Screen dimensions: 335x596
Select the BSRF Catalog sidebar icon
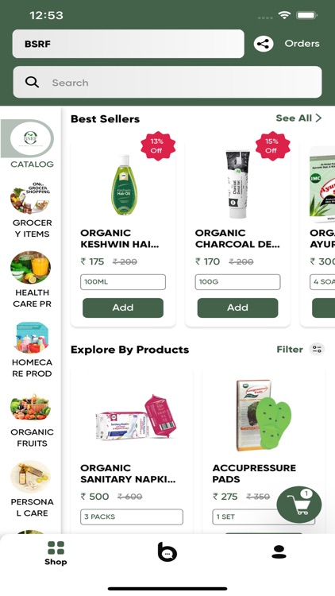tap(32, 139)
